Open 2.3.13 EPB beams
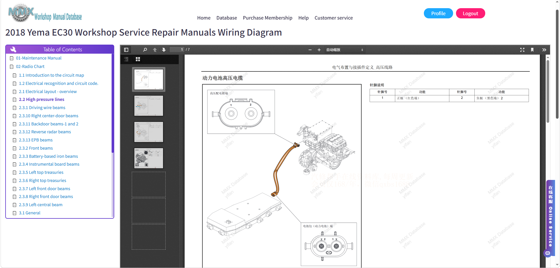The height and width of the screenshot is (268, 560). coord(36,140)
